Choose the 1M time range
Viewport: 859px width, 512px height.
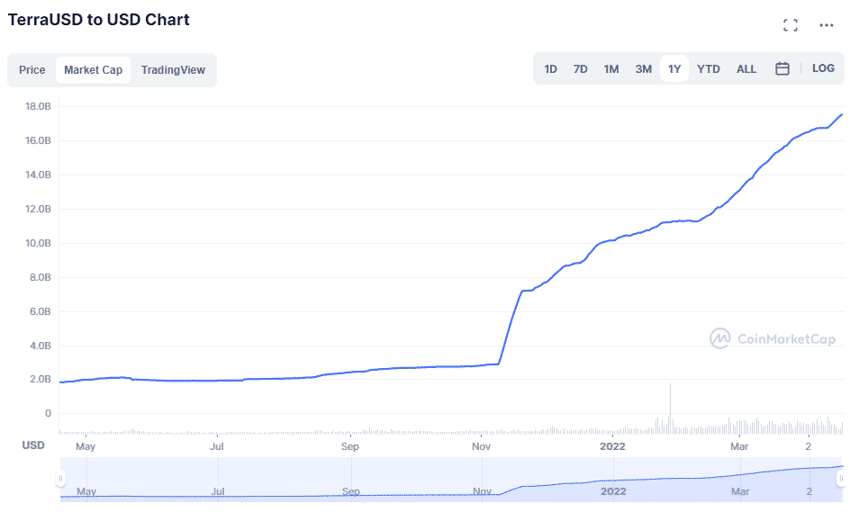610,69
